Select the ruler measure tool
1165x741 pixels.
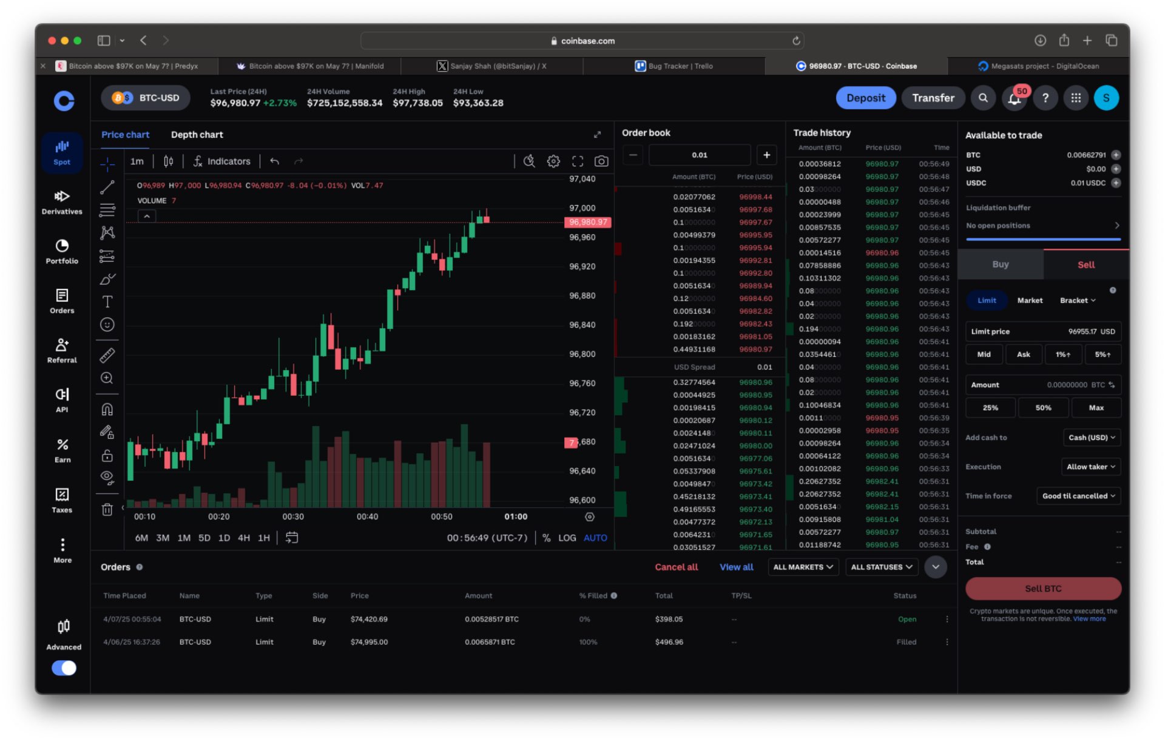point(107,355)
